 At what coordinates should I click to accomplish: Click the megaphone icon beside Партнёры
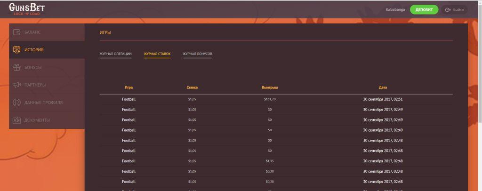[x=16, y=85]
